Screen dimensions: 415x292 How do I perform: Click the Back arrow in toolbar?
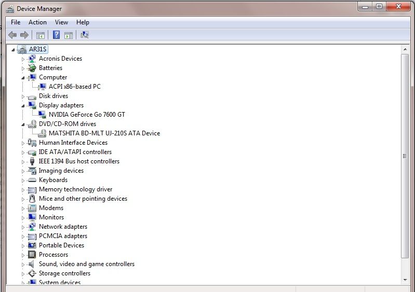pyautogui.click(x=12, y=35)
